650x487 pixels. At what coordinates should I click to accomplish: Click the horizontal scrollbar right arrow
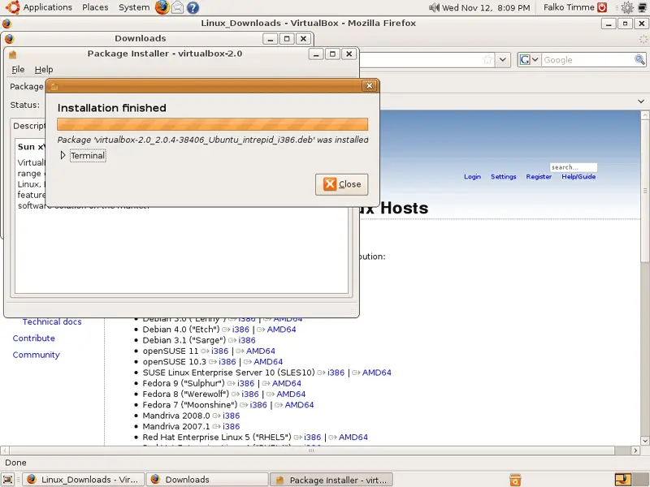(x=635, y=450)
